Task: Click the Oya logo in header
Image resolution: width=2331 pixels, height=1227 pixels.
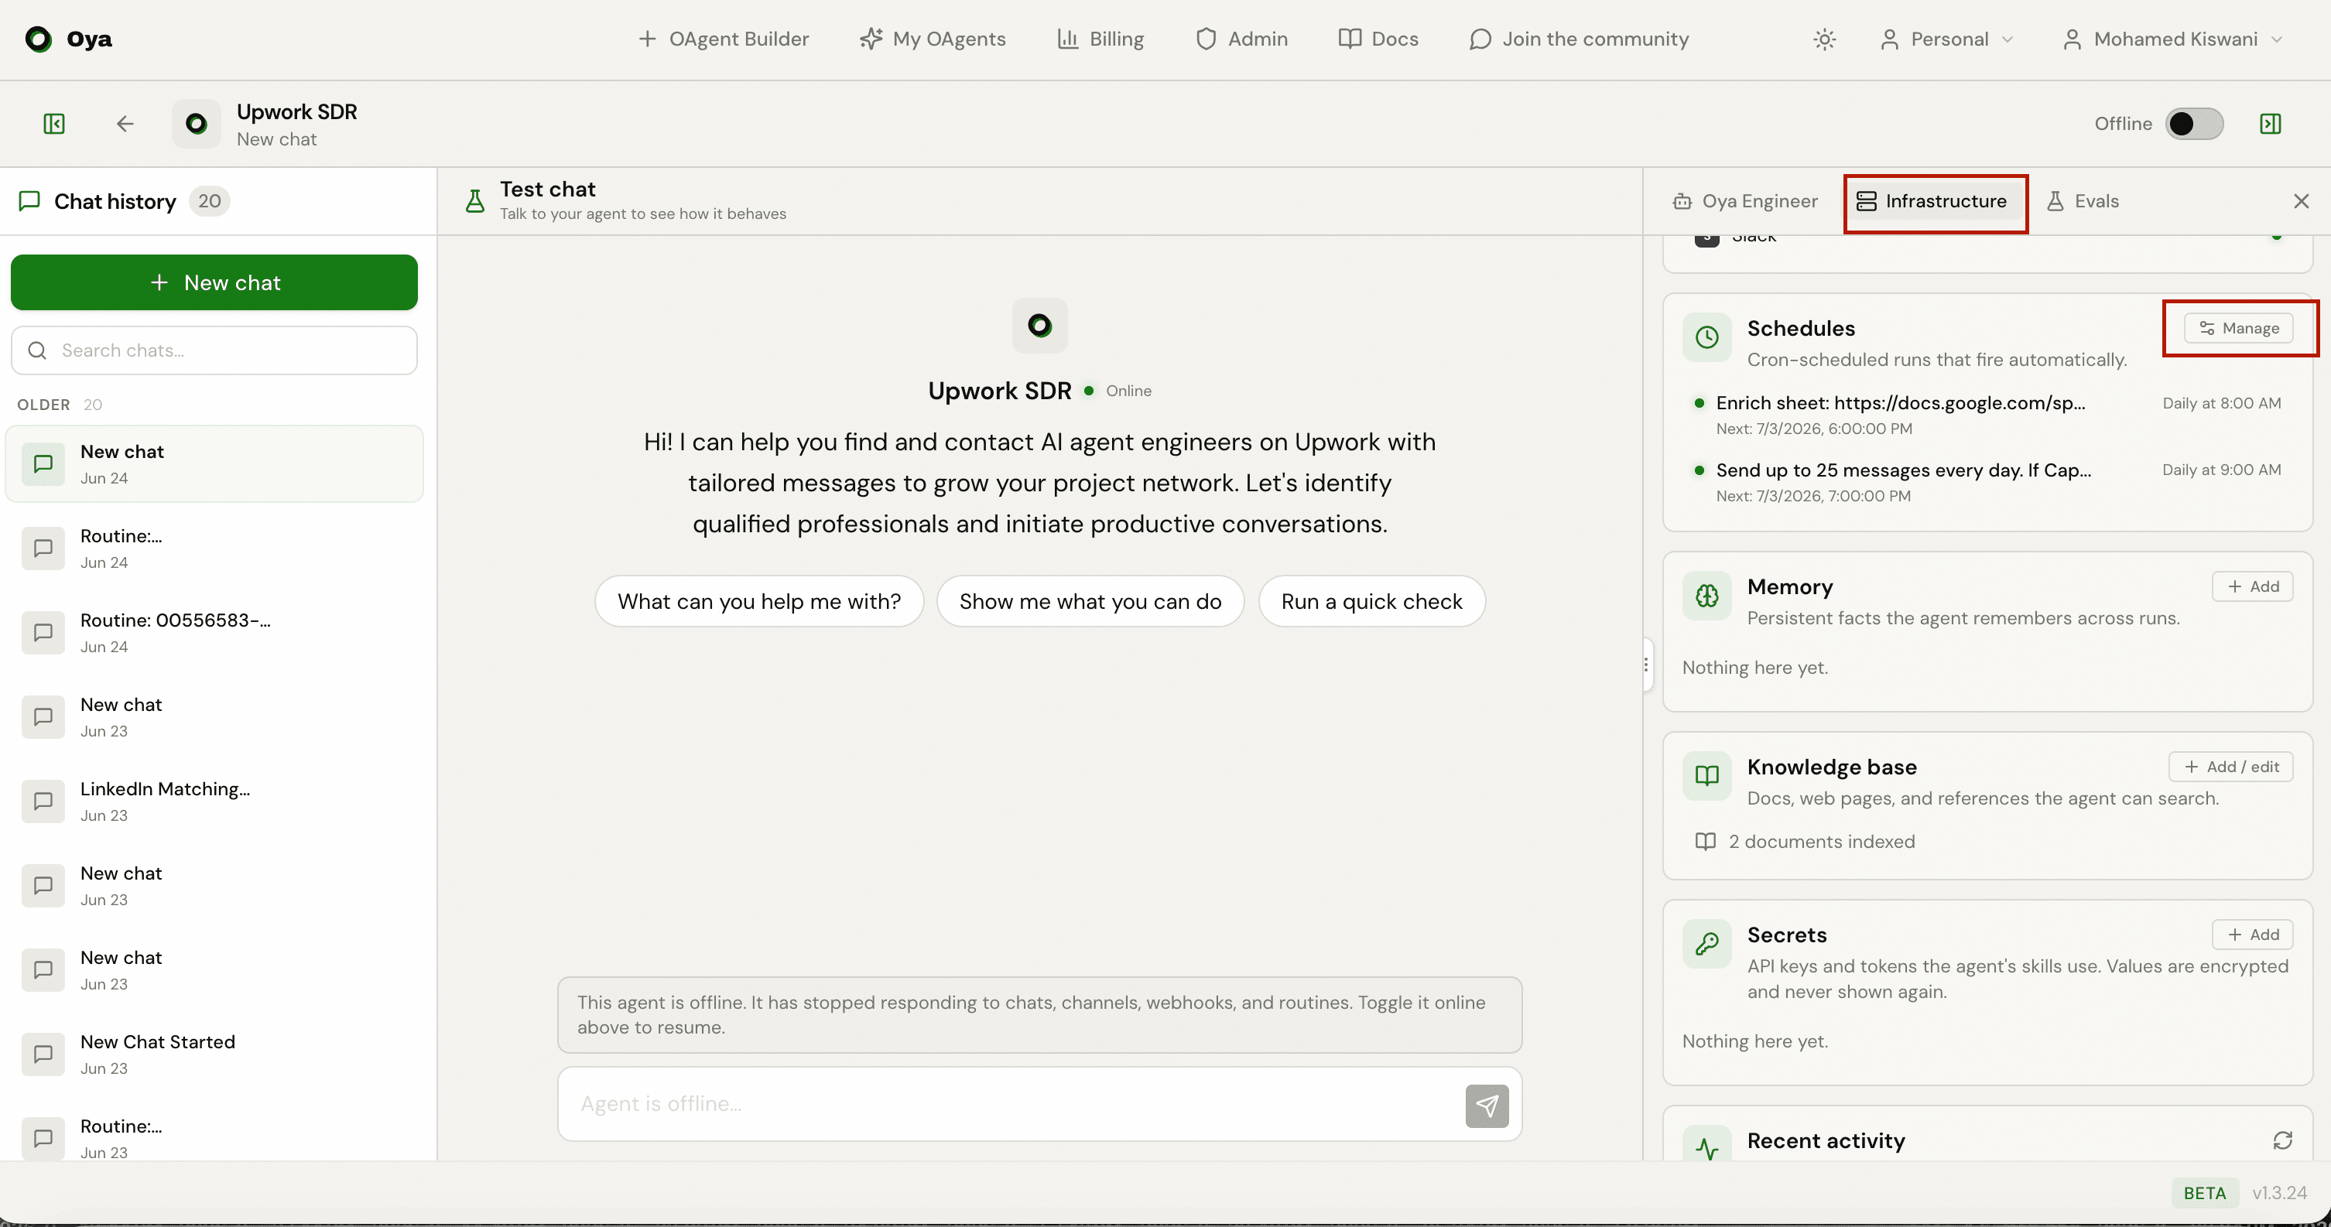Action: tap(68, 39)
